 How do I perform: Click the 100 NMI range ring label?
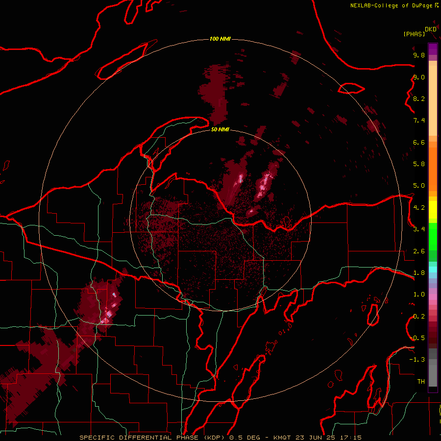(x=220, y=39)
